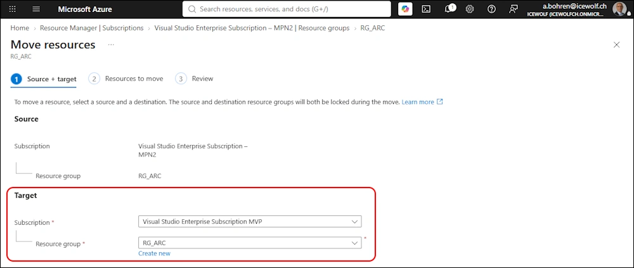Focus the Search resources, services, and docs box
The width and height of the screenshot is (634, 268).
287,9
